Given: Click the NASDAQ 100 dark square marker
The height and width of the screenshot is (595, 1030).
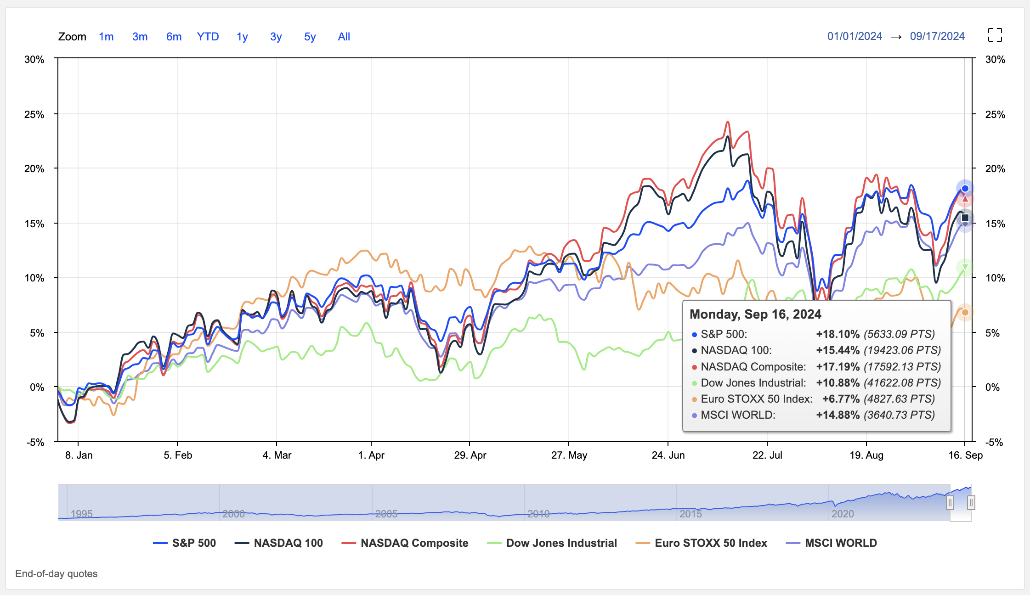Looking at the screenshot, I should [965, 218].
